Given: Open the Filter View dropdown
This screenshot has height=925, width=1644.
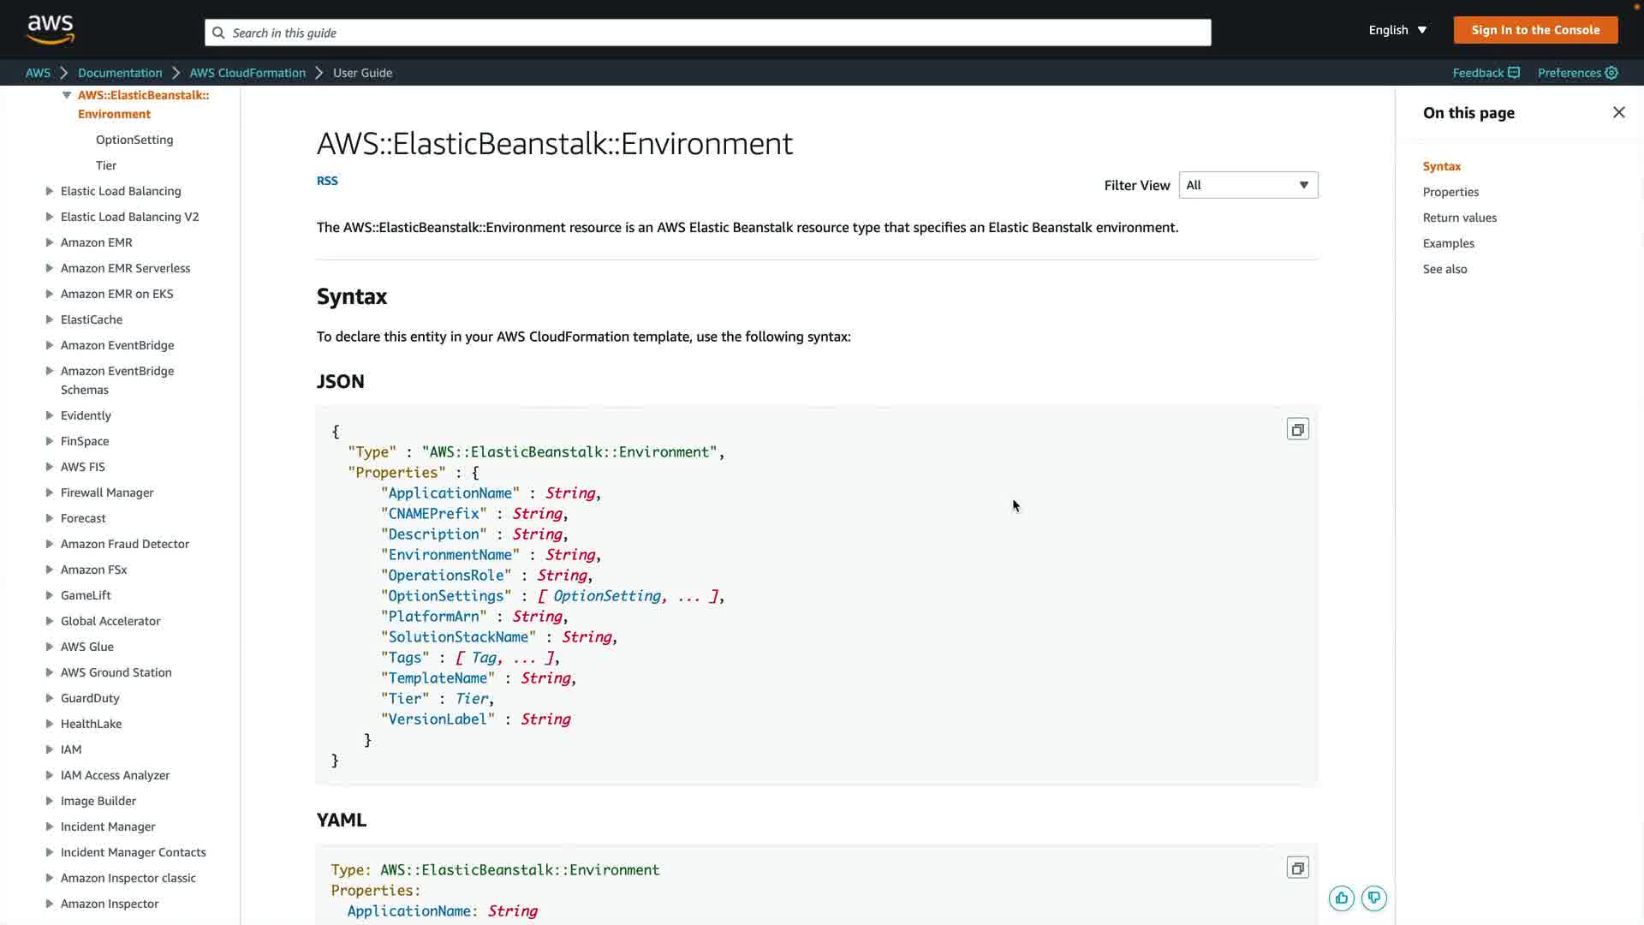Looking at the screenshot, I should (1248, 185).
